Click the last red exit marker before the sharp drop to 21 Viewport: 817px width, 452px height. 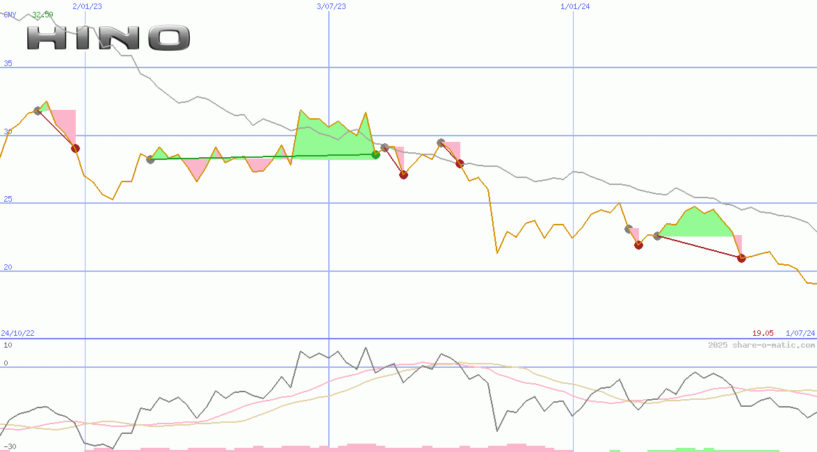click(x=460, y=163)
